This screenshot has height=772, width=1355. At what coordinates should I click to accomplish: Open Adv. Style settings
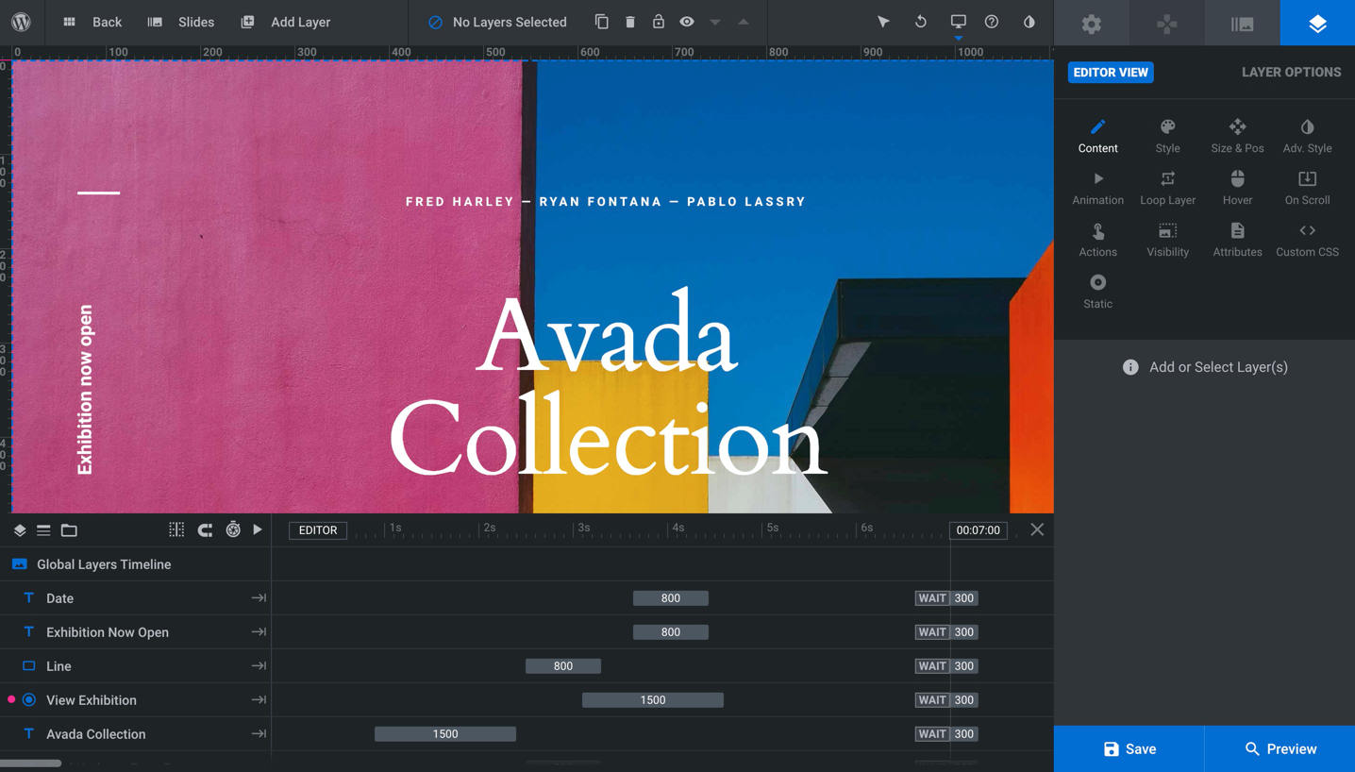[x=1307, y=137]
